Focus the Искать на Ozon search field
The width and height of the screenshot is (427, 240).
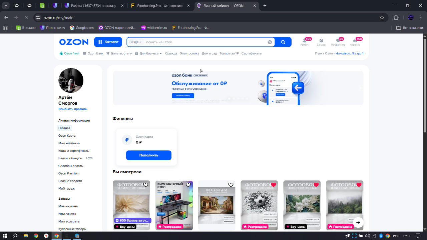click(205, 42)
